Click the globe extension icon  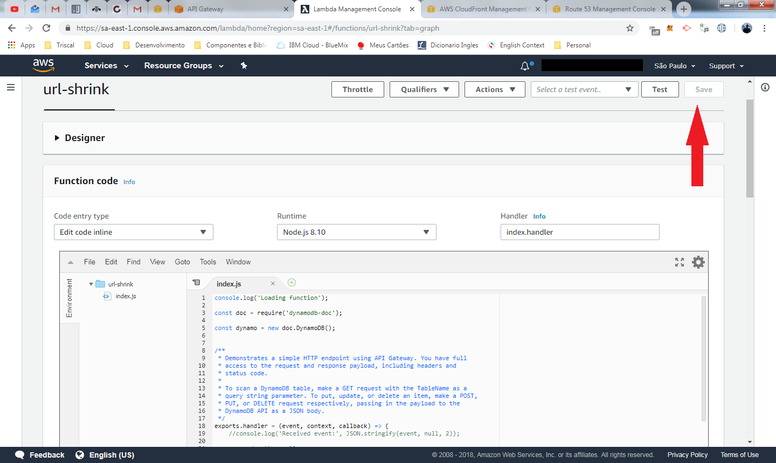pyautogui.click(x=722, y=28)
